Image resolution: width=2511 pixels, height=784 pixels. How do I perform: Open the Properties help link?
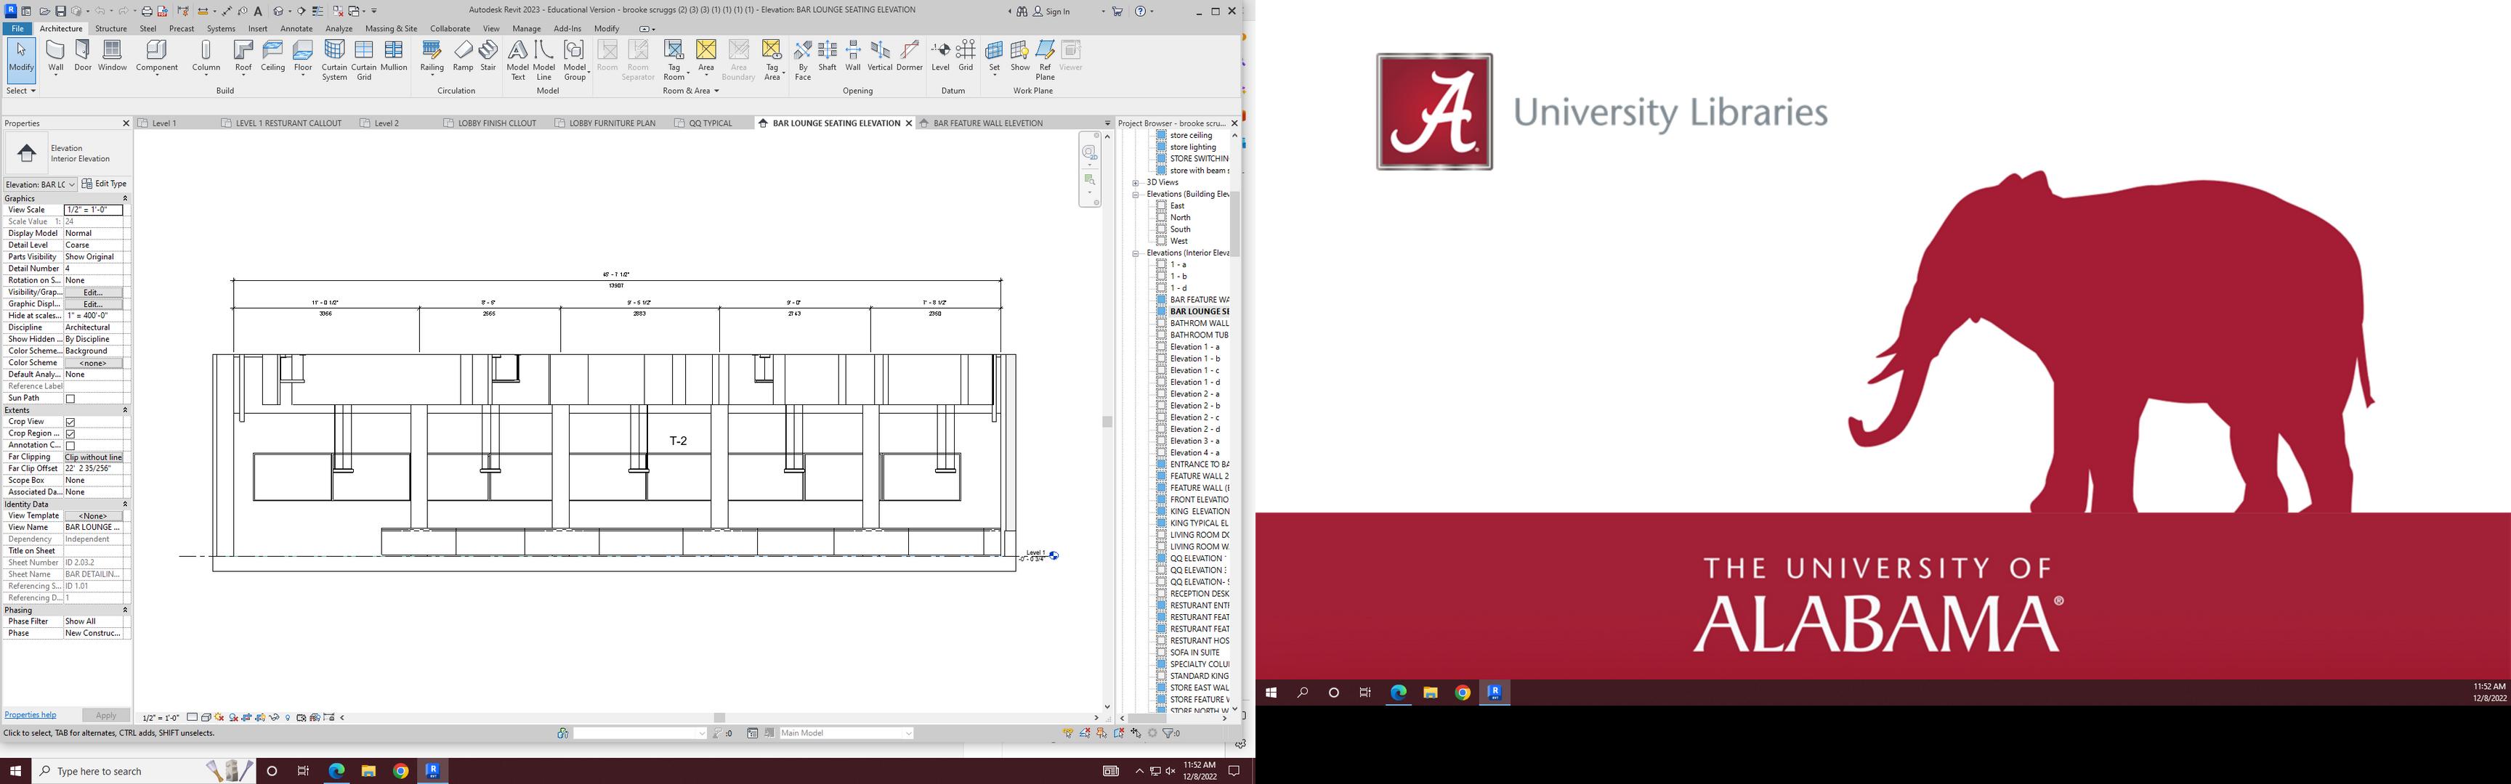(31, 715)
